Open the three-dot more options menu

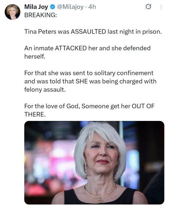coord(161,7)
